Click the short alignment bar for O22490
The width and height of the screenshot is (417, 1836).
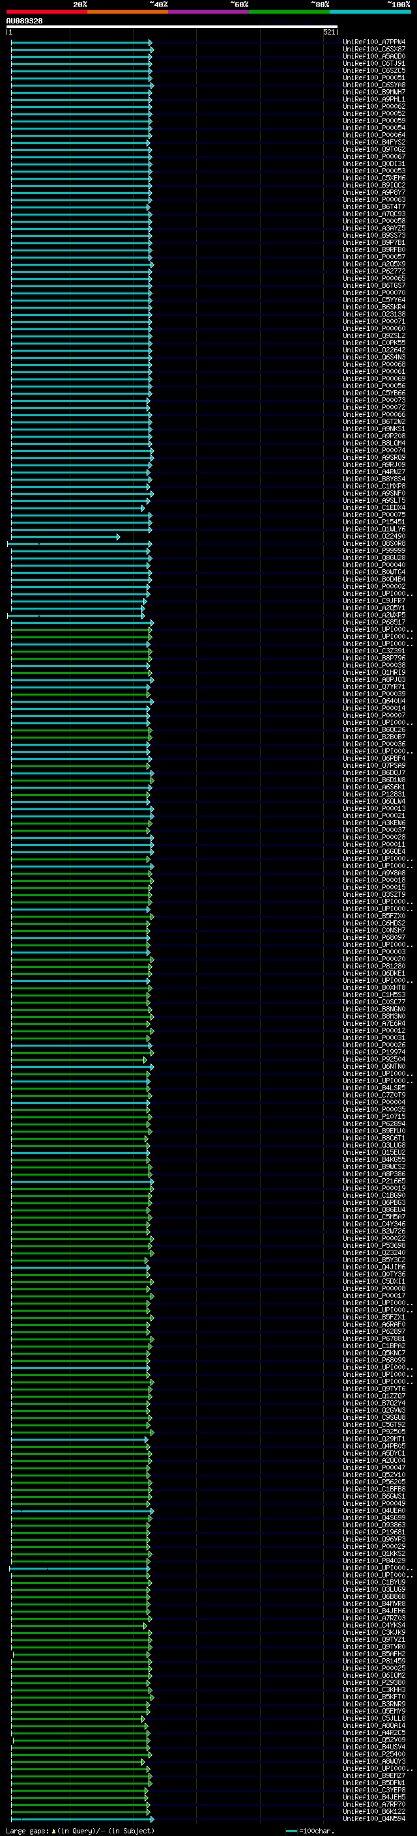pos(65,537)
